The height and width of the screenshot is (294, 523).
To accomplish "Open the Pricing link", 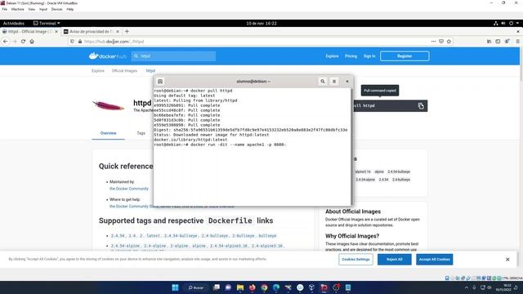I will 351,56.
